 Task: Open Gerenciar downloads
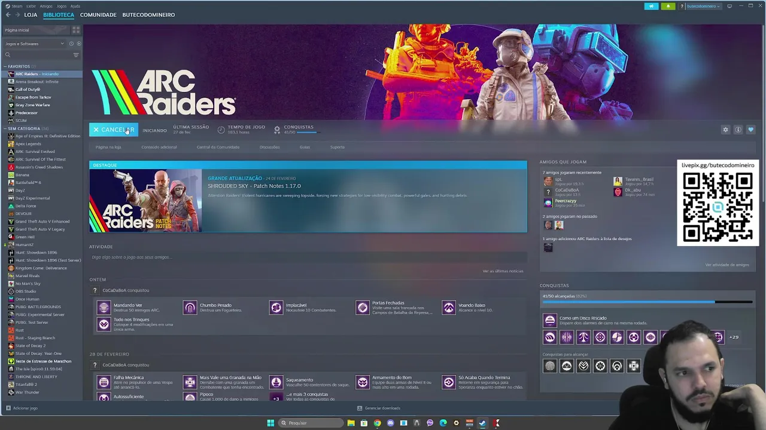379,408
